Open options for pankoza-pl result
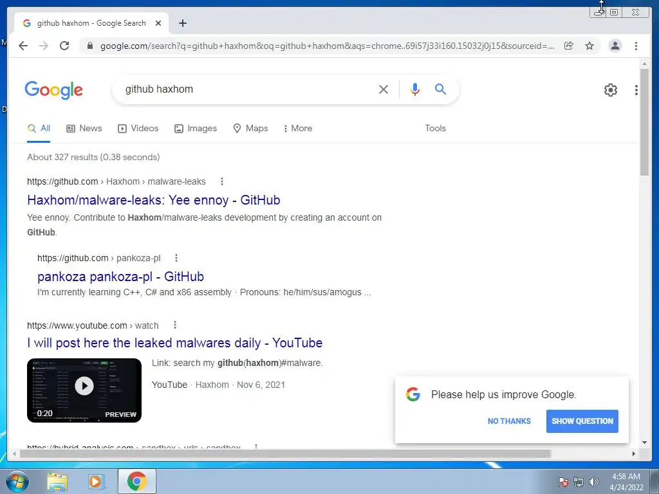Viewport: 659px width, 494px height. pyautogui.click(x=176, y=258)
